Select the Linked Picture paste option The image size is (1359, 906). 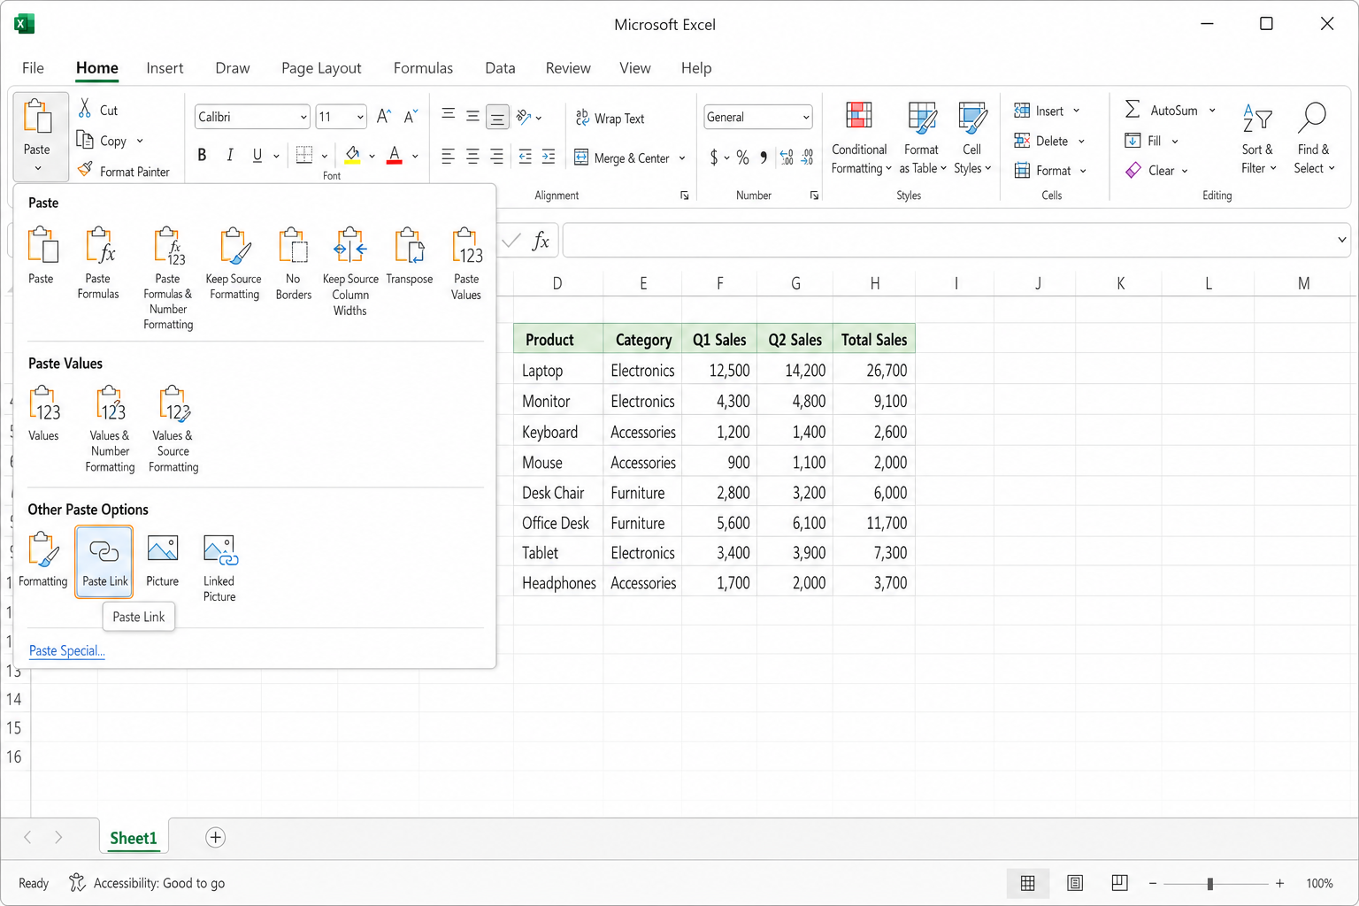(x=219, y=567)
